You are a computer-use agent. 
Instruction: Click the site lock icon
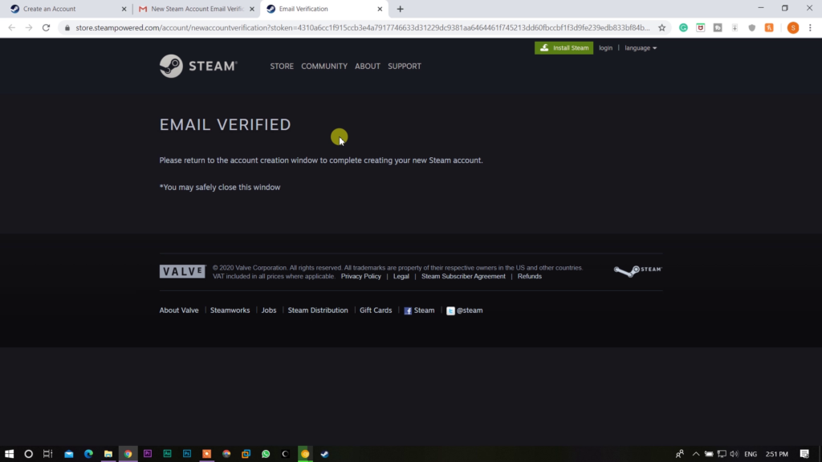67,28
